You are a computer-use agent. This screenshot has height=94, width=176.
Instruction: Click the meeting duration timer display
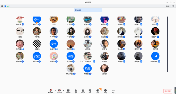[x=168, y=6]
